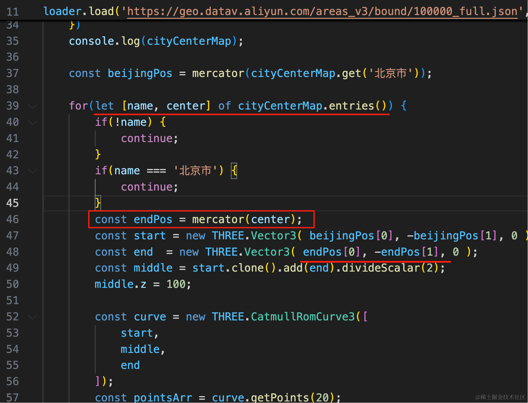Click the word start on line 53

click(x=137, y=333)
